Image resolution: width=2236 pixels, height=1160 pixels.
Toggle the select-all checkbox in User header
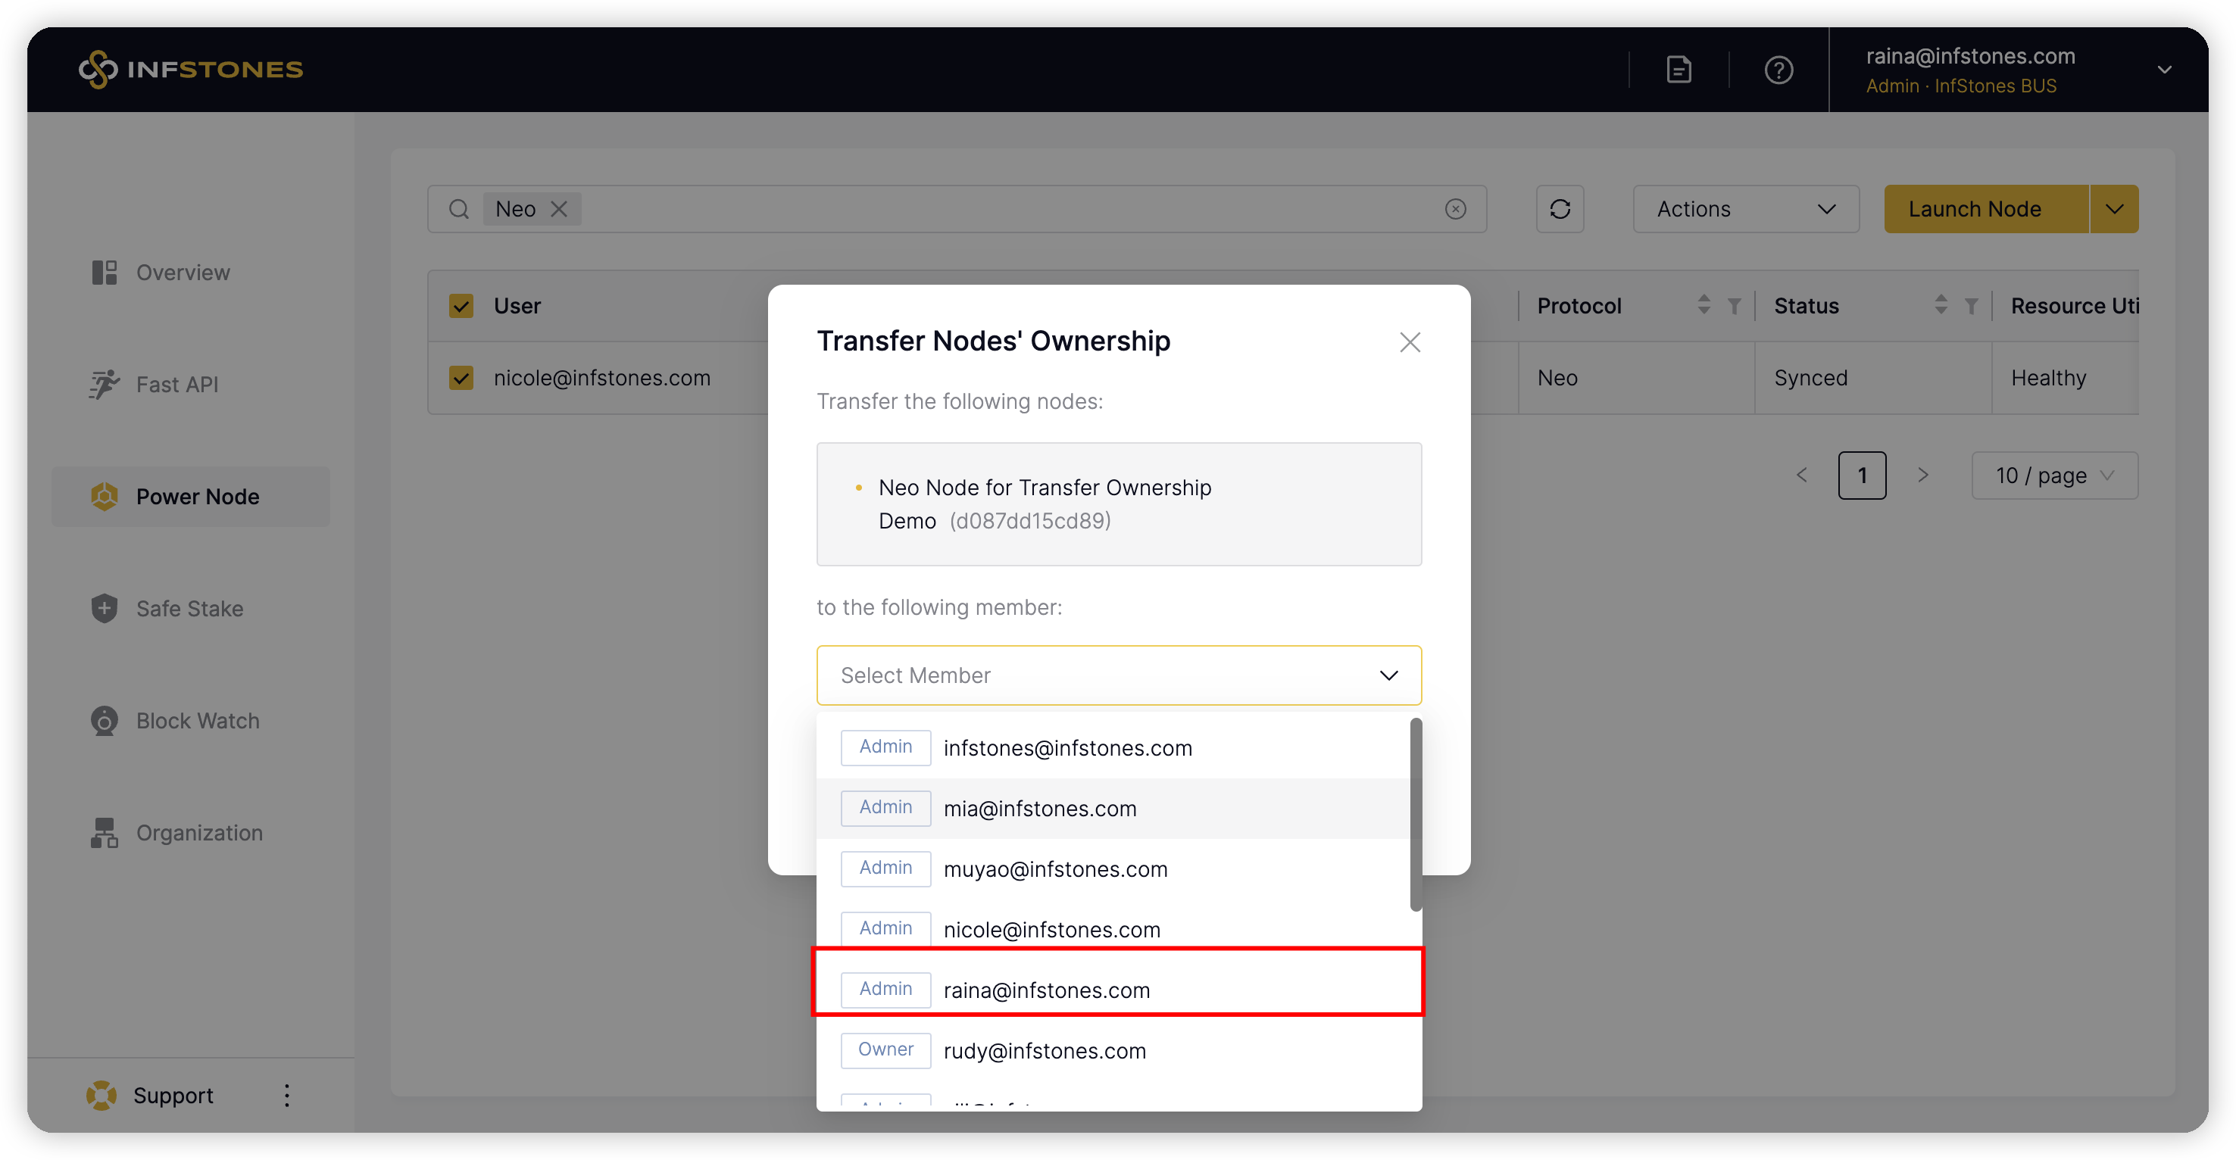[x=461, y=306]
